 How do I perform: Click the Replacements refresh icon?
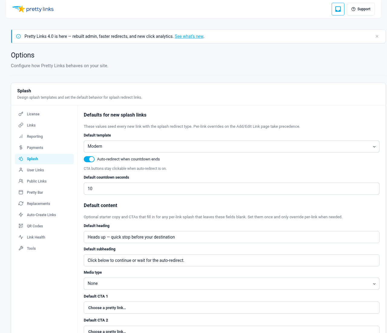[21, 204]
